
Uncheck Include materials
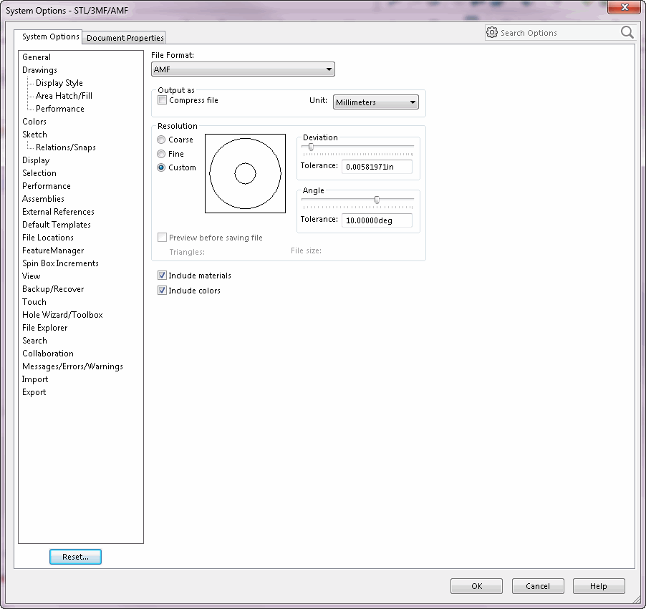coord(162,275)
